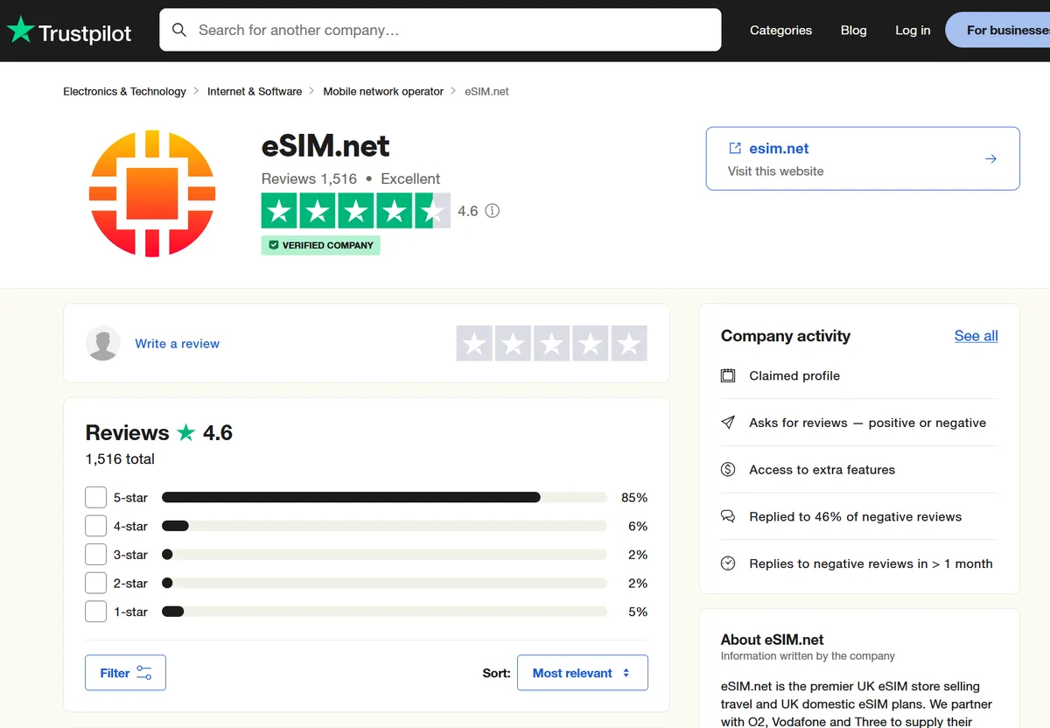This screenshot has height=728, width=1050.
Task: Rate one star in write review
Action: pos(475,344)
